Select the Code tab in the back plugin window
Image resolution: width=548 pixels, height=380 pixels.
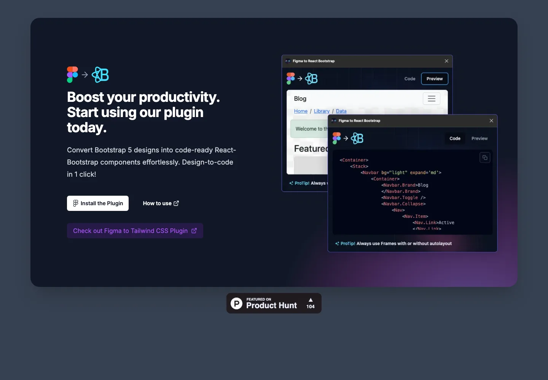tap(410, 79)
